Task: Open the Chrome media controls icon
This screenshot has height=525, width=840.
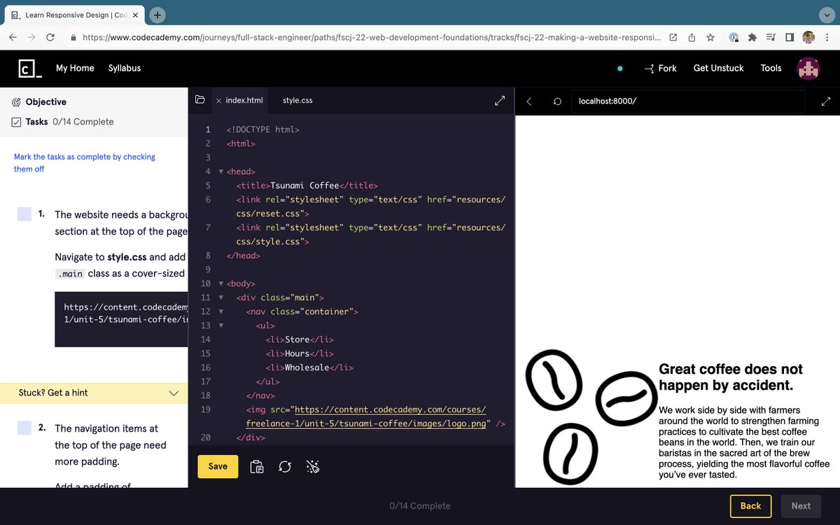Action: [771, 38]
